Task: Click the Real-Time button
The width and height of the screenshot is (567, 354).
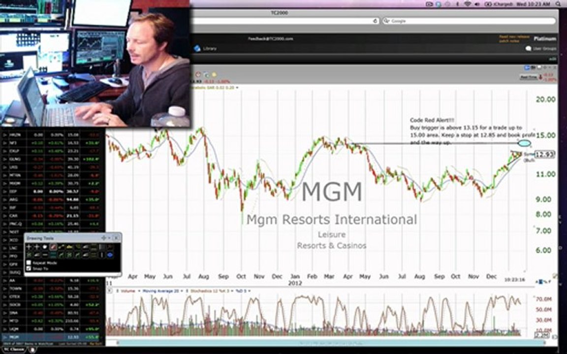Action: point(529,77)
